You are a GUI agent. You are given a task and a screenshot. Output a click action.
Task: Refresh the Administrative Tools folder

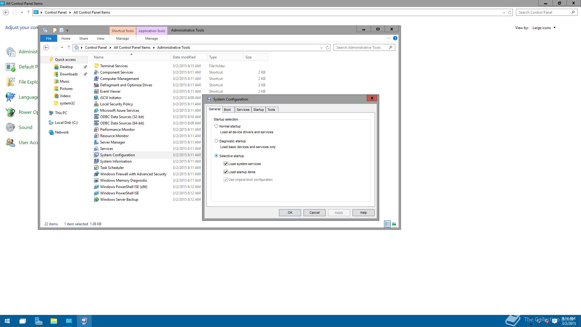[x=327, y=48]
